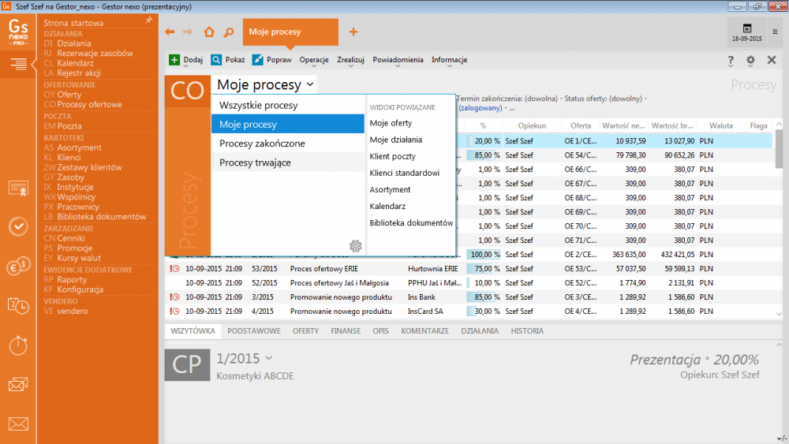Click the 85,00 % progress bar cell
This screenshot has height=444, width=789.
click(x=483, y=155)
